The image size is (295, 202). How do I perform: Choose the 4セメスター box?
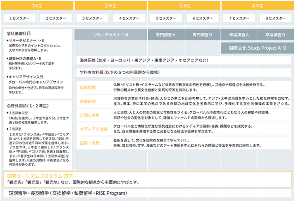tap(129, 18)
